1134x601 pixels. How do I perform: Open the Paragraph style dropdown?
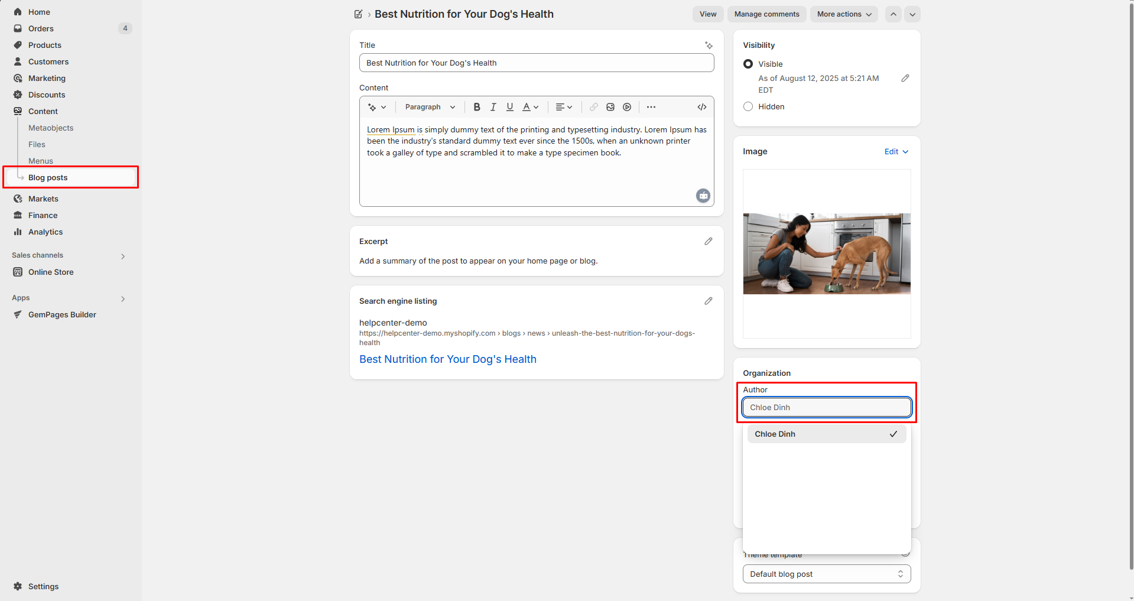tap(430, 107)
